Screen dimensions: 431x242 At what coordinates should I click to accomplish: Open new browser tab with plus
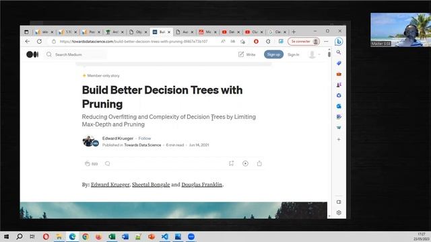[294, 32]
